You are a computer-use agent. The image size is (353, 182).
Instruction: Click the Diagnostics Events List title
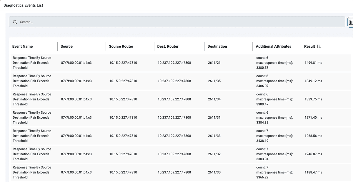[x=23, y=5]
